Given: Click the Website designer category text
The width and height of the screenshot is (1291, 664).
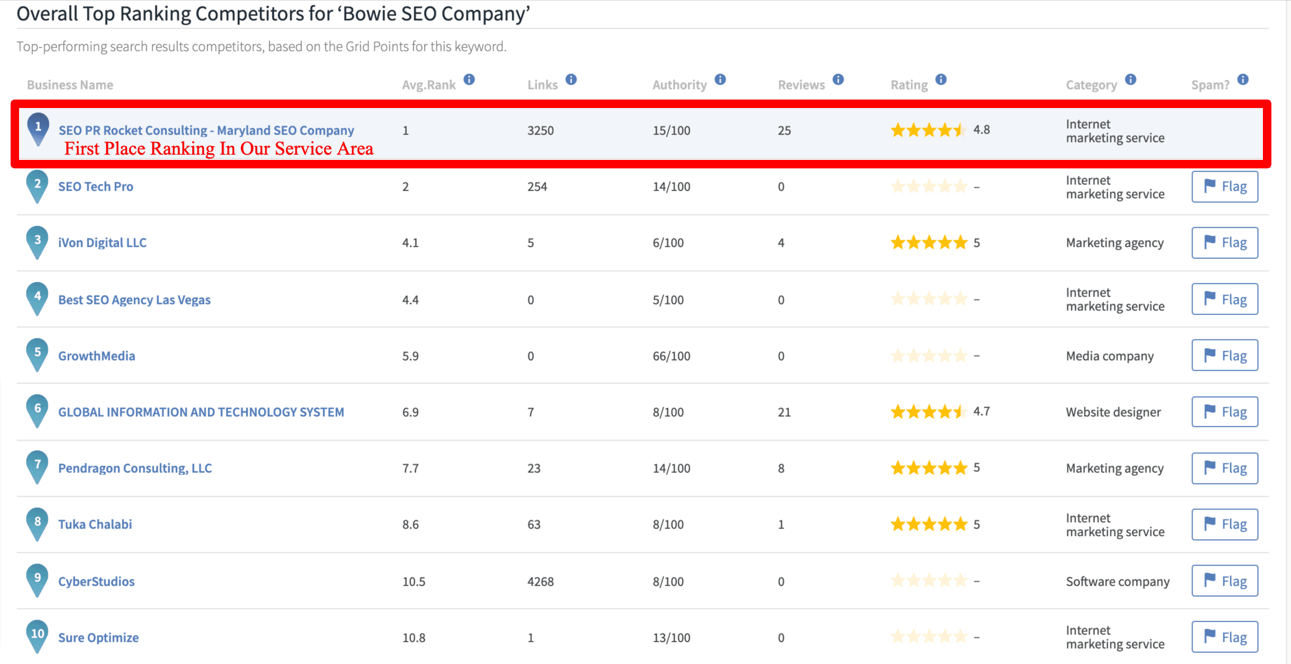Looking at the screenshot, I should point(1113,412).
